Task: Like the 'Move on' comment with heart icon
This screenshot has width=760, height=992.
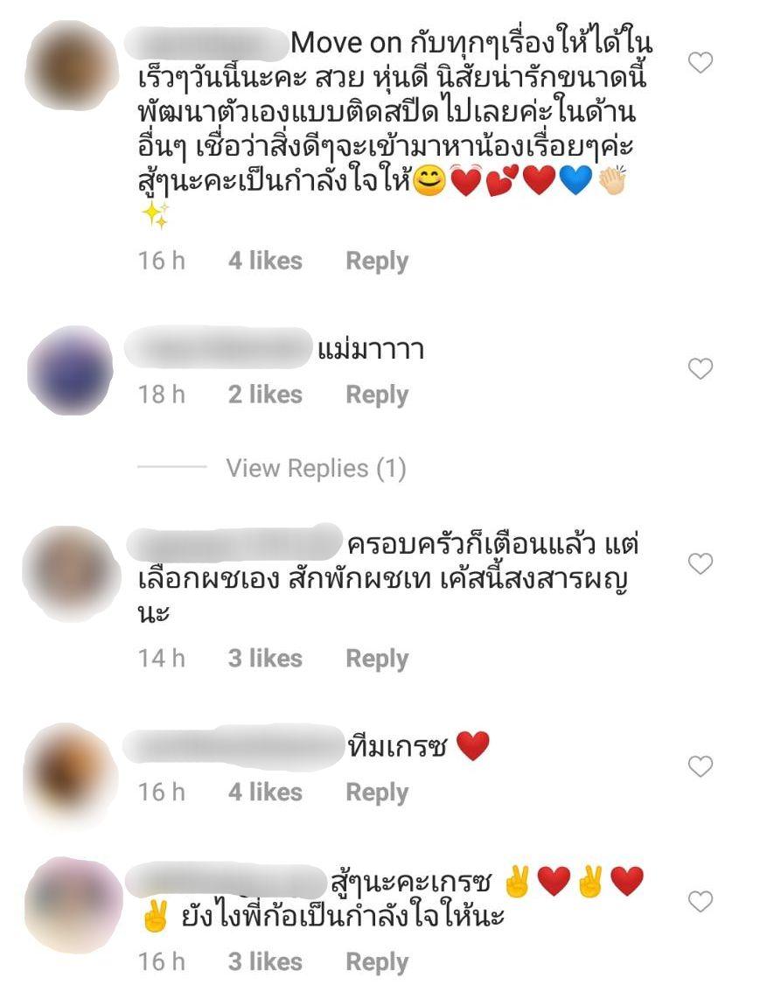Action: (x=700, y=63)
